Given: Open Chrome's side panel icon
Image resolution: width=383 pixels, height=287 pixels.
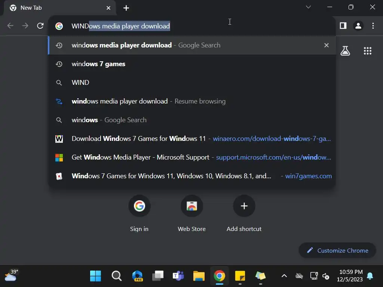Looking at the screenshot, I should (x=343, y=26).
